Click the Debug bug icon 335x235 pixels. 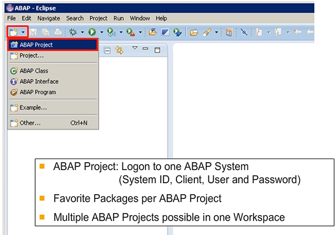tap(72, 32)
